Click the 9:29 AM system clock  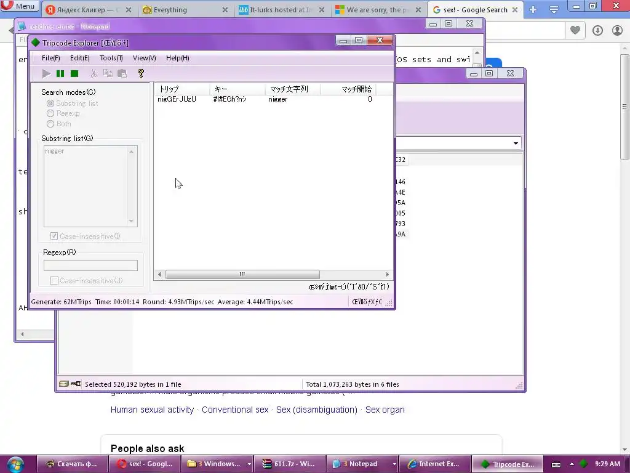tap(607, 464)
